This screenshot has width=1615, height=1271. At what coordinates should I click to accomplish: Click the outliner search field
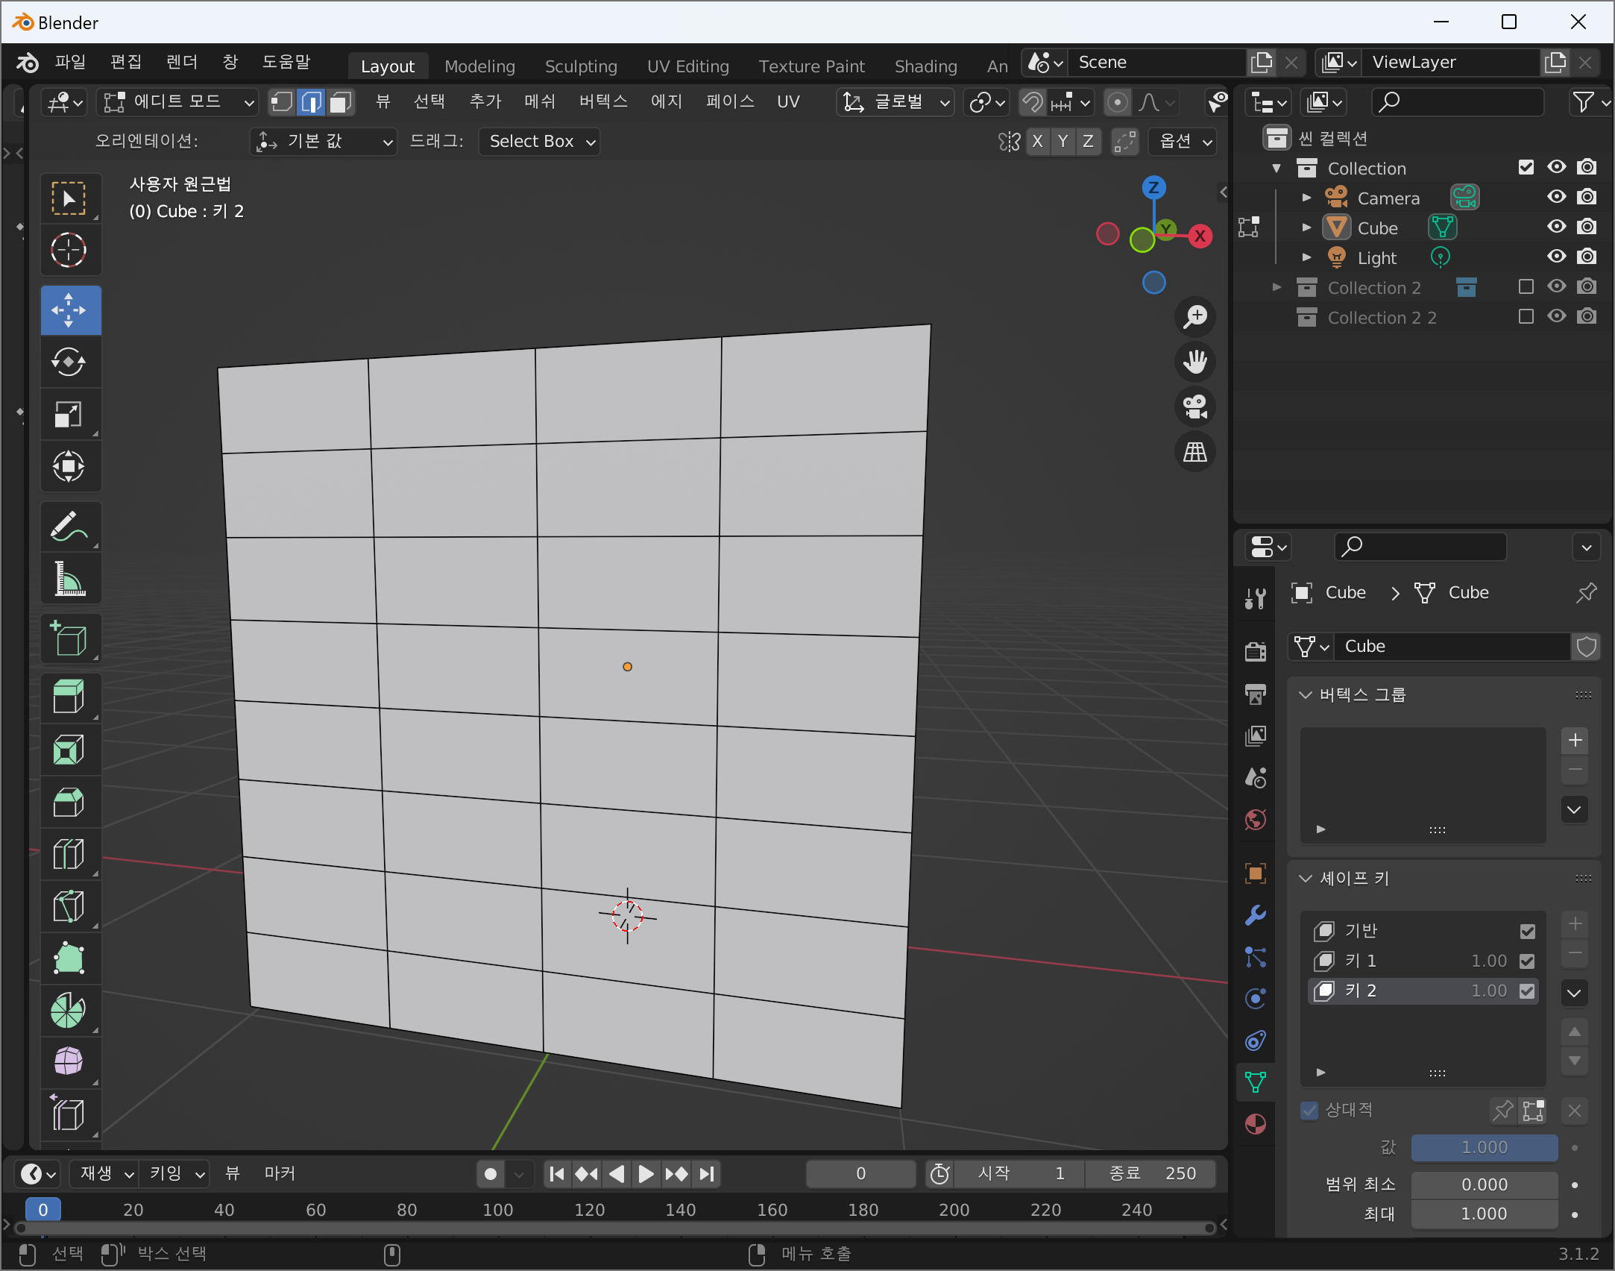pyautogui.click(x=1458, y=101)
